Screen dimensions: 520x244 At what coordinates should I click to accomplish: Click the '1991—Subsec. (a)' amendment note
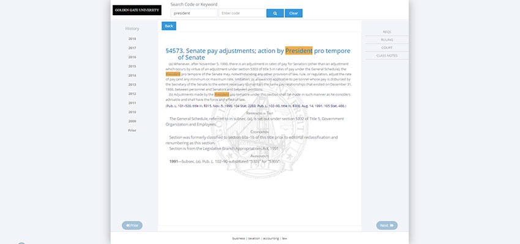(x=225, y=161)
